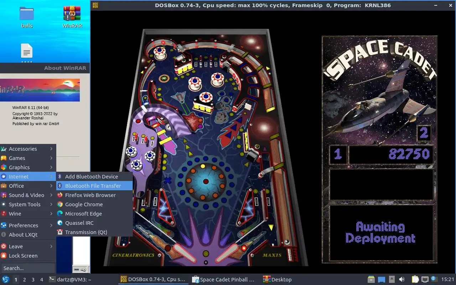The width and height of the screenshot is (456, 285).
Task: Click the Firefox icon in Internet submenu
Action: pos(60,195)
